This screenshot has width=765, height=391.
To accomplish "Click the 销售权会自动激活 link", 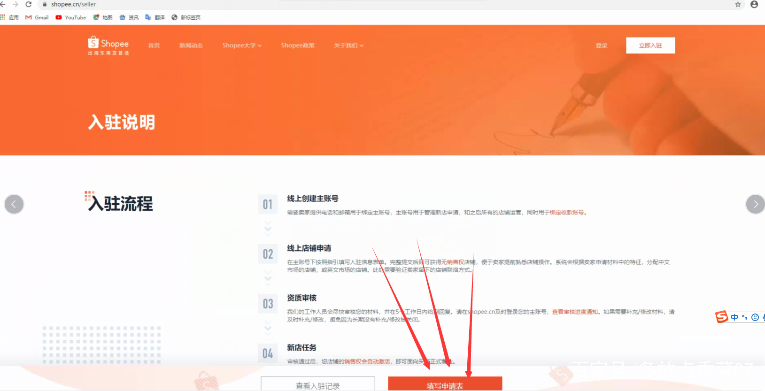I will coord(367,361).
